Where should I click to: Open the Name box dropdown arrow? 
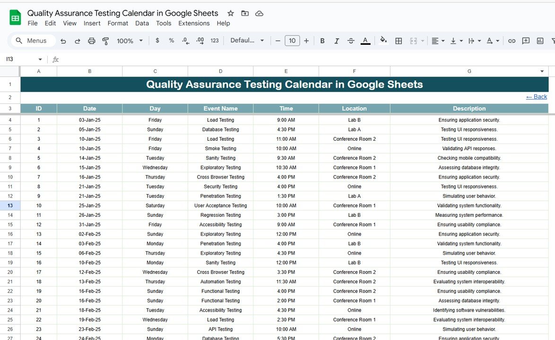click(40, 59)
